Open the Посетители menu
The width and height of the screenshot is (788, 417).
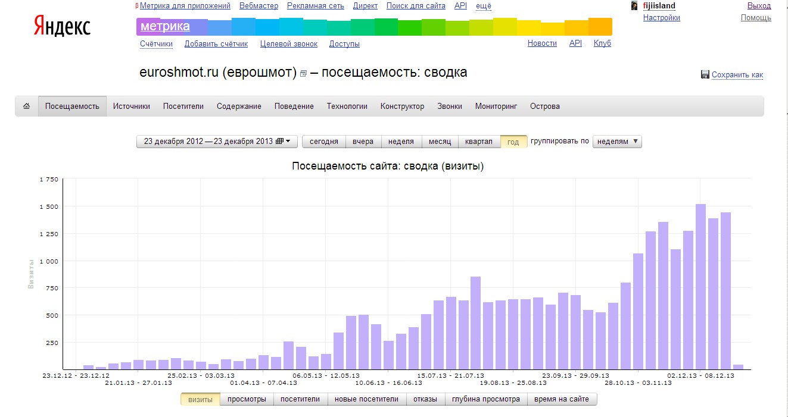coord(183,106)
